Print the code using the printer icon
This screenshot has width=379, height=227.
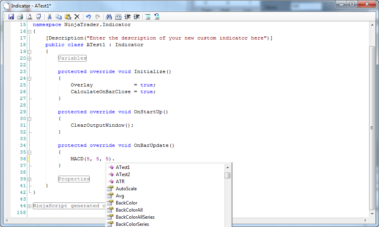click(x=20, y=17)
